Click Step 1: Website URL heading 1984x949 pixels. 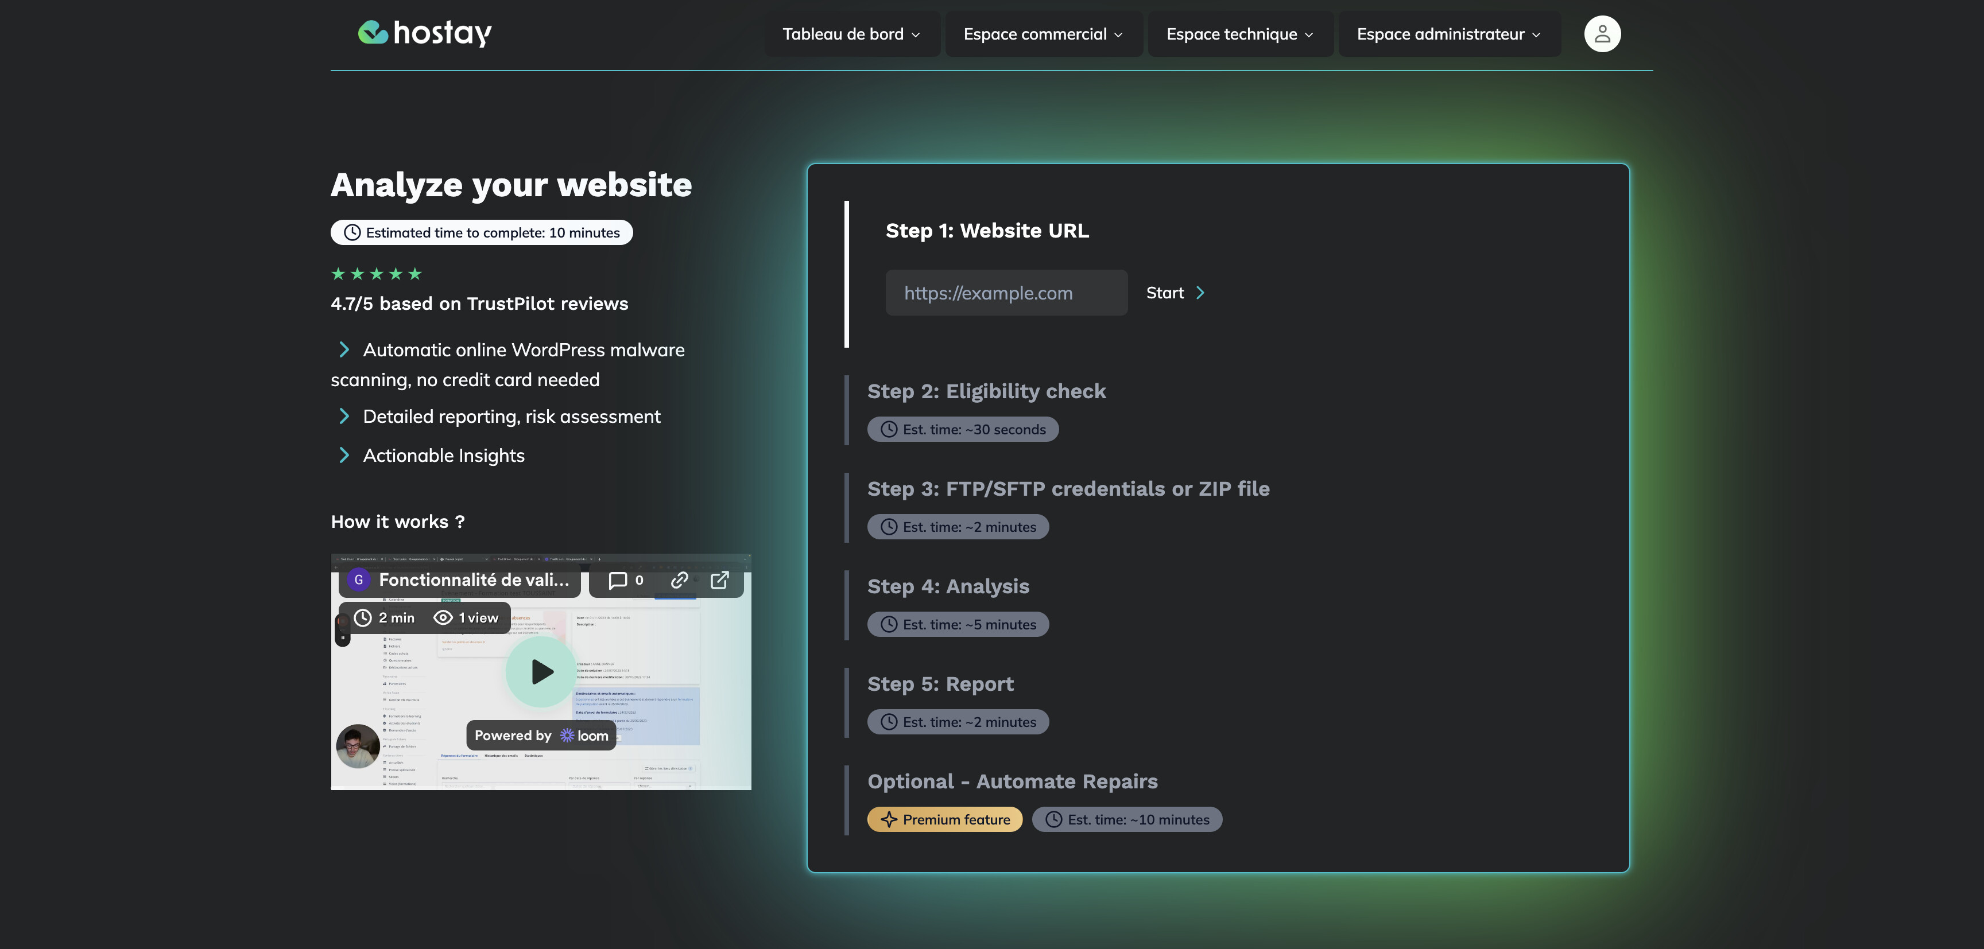tap(987, 230)
